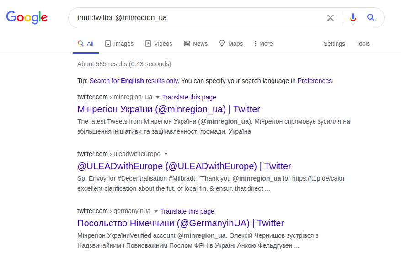
Task: Expand options arrow for minregion_ua result
Action: point(158,97)
